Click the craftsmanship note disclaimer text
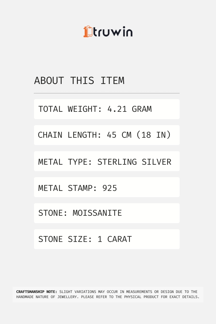Image resolution: width=216 pixels, height=324 pixels. 108,294
